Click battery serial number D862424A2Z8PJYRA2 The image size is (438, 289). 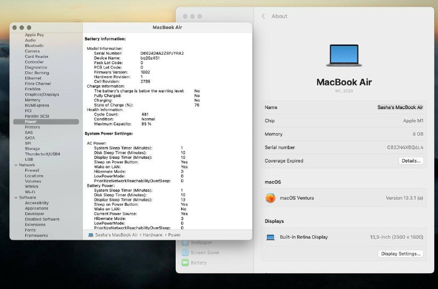(x=162, y=53)
